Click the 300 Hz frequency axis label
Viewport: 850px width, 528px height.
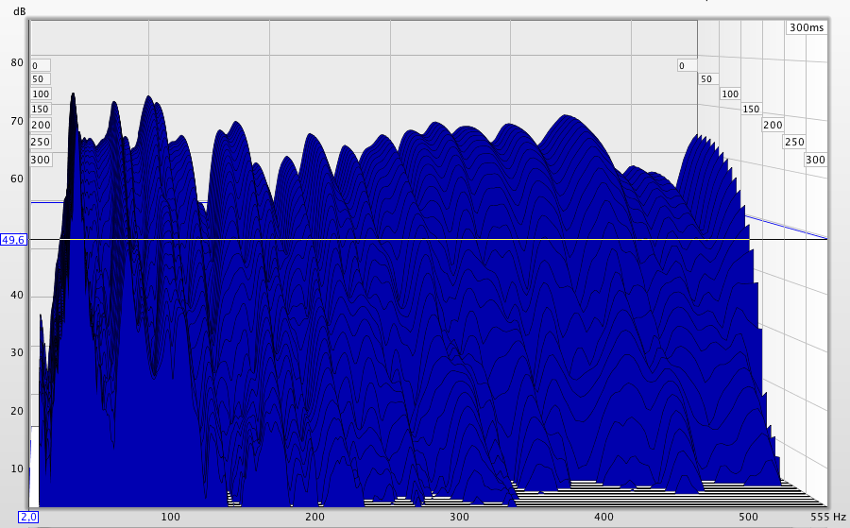[459, 517]
